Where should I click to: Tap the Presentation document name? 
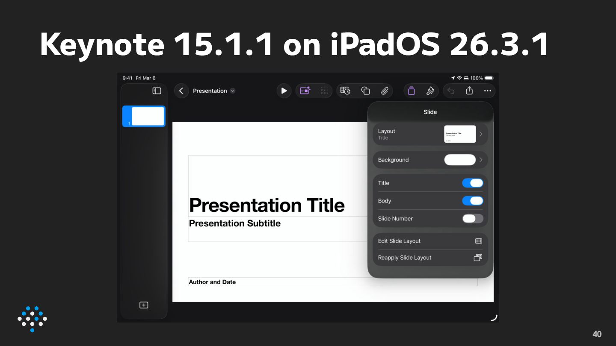(210, 91)
